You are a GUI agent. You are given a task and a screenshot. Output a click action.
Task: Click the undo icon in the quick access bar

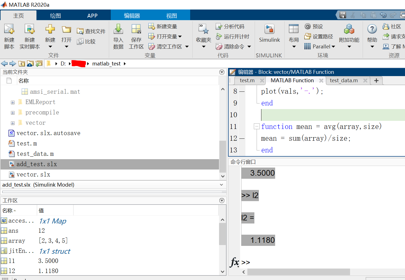click(x=383, y=15)
